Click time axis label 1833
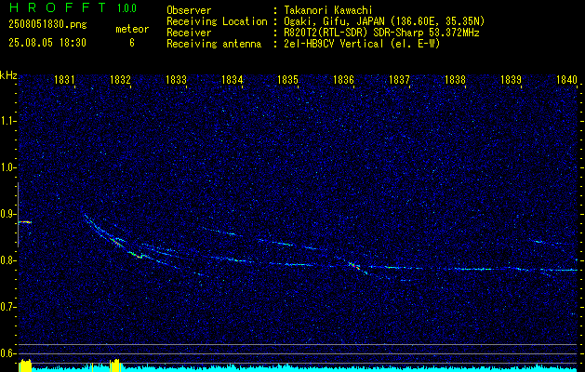Image resolution: width=585 pixels, height=372 pixels. (x=176, y=79)
